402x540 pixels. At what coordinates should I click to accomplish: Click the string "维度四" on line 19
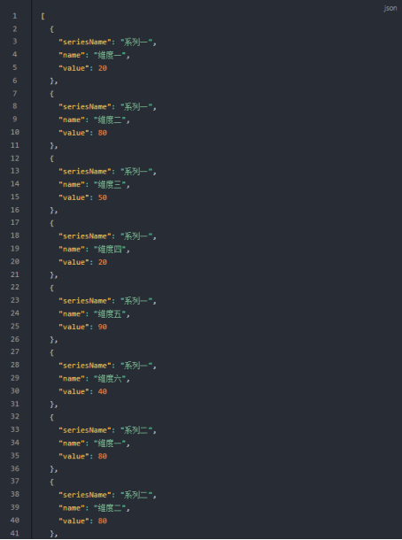coord(110,250)
